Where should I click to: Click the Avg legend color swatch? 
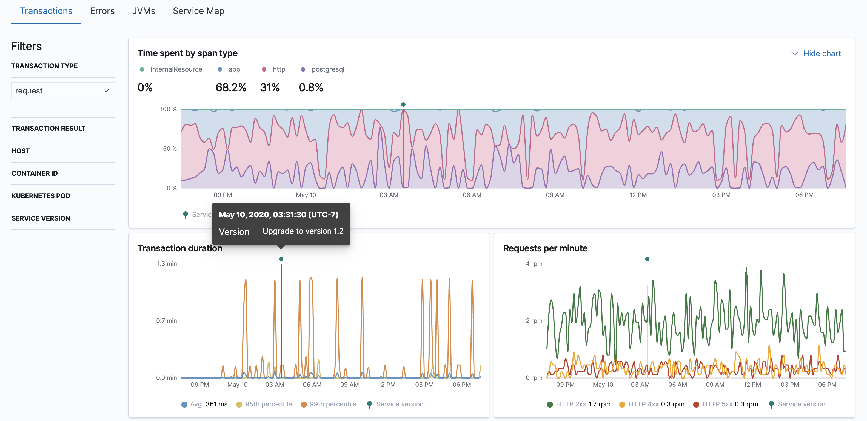click(x=184, y=404)
